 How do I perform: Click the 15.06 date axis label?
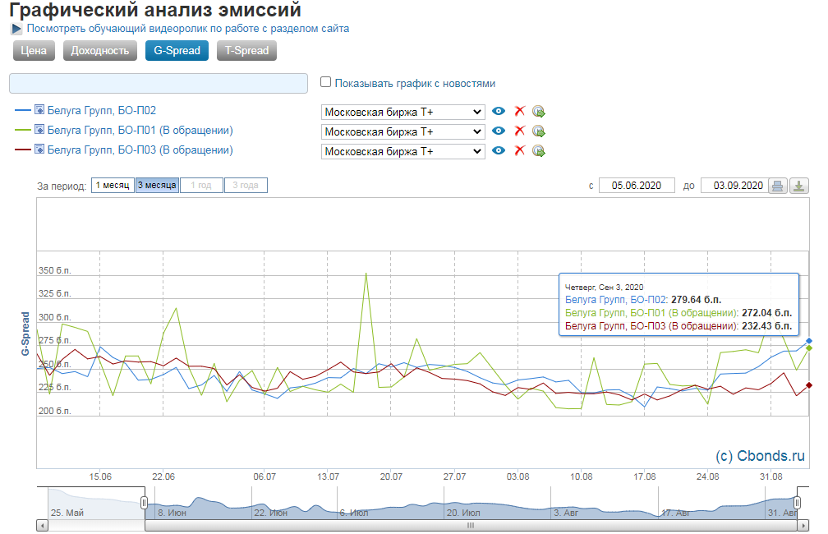pyautogui.click(x=100, y=476)
